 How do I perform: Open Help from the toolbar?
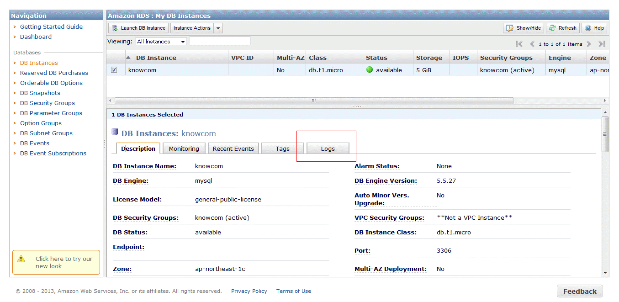point(594,28)
